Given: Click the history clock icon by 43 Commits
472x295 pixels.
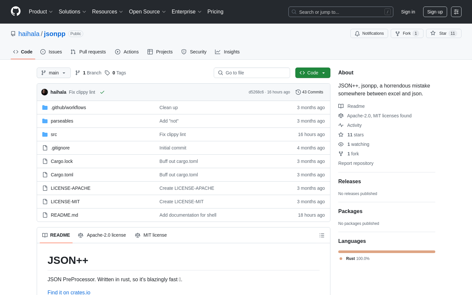Looking at the screenshot, I should click(x=298, y=92).
